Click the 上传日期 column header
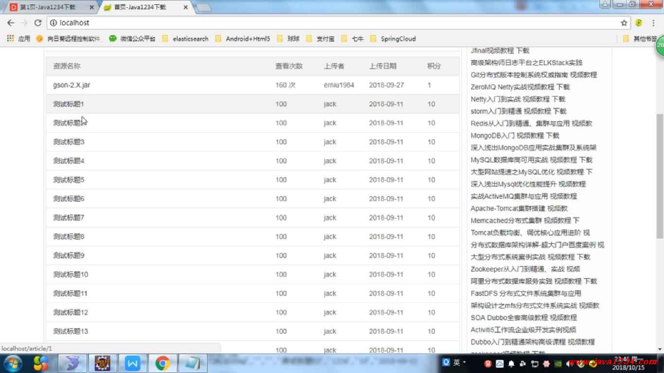The image size is (664, 373). pos(383,66)
